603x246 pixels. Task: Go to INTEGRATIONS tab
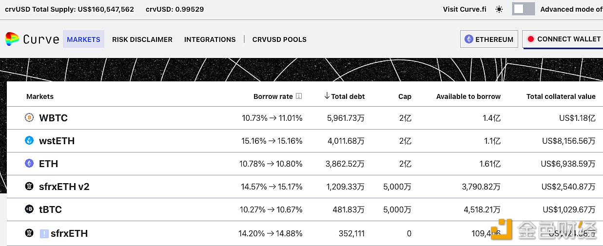pyautogui.click(x=210, y=39)
